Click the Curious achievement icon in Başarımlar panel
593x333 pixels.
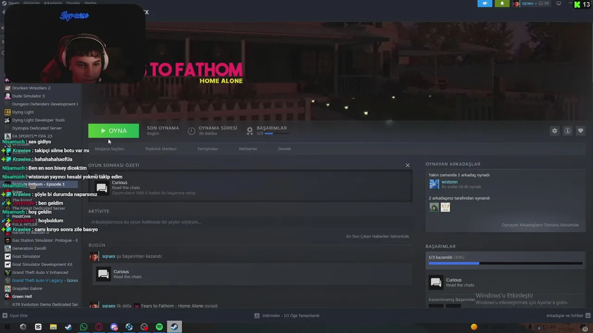pos(435,282)
